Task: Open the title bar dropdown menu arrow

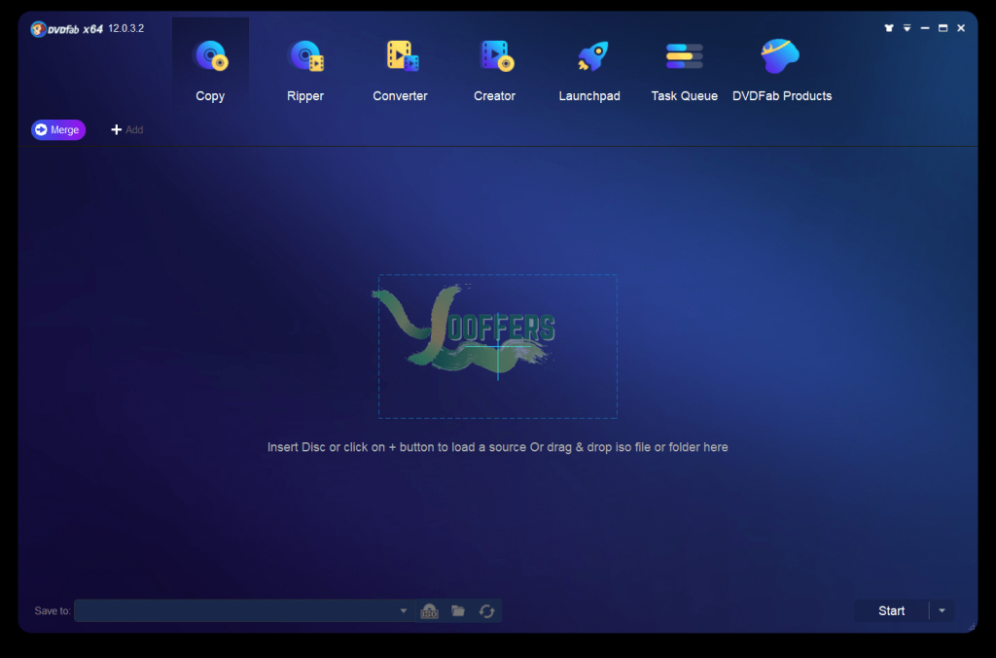Action: click(907, 28)
